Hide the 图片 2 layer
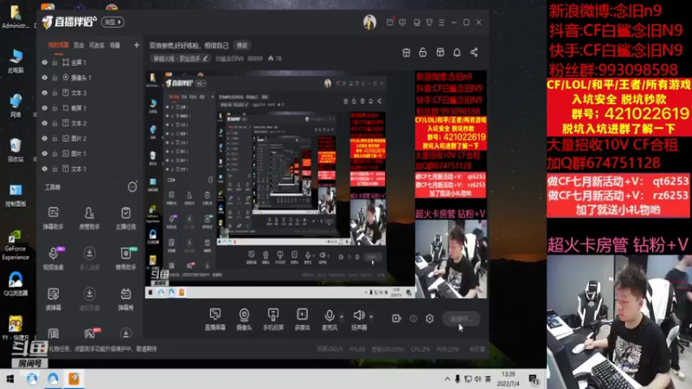This screenshot has width=692, height=389. point(45,138)
